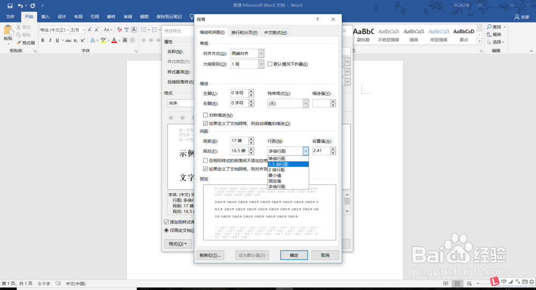Click the Character border A icon
Screen dimensions: 536x290
pos(134,30)
